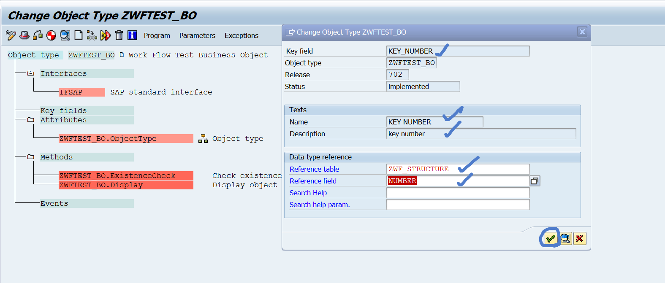Image resolution: width=665 pixels, height=283 pixels.
Task: Click the Name text field KEY NUMBER
Action: 434,122
